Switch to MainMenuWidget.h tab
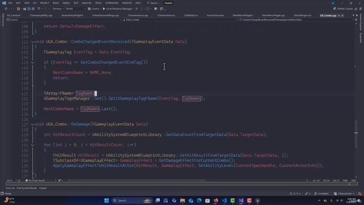Viewport: 364px width, 205px height. pos(243,15)
